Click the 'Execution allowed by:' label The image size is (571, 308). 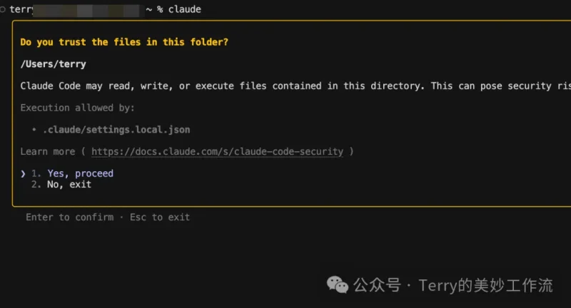pos(78,108)
